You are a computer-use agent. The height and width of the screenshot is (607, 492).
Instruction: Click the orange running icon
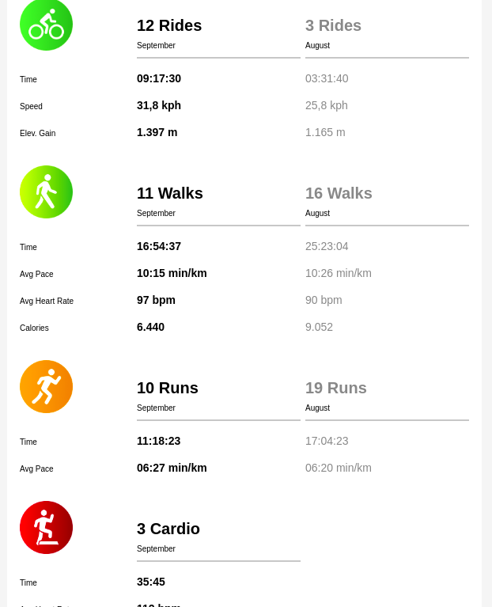pyautogui.click(x=46, y=386)
